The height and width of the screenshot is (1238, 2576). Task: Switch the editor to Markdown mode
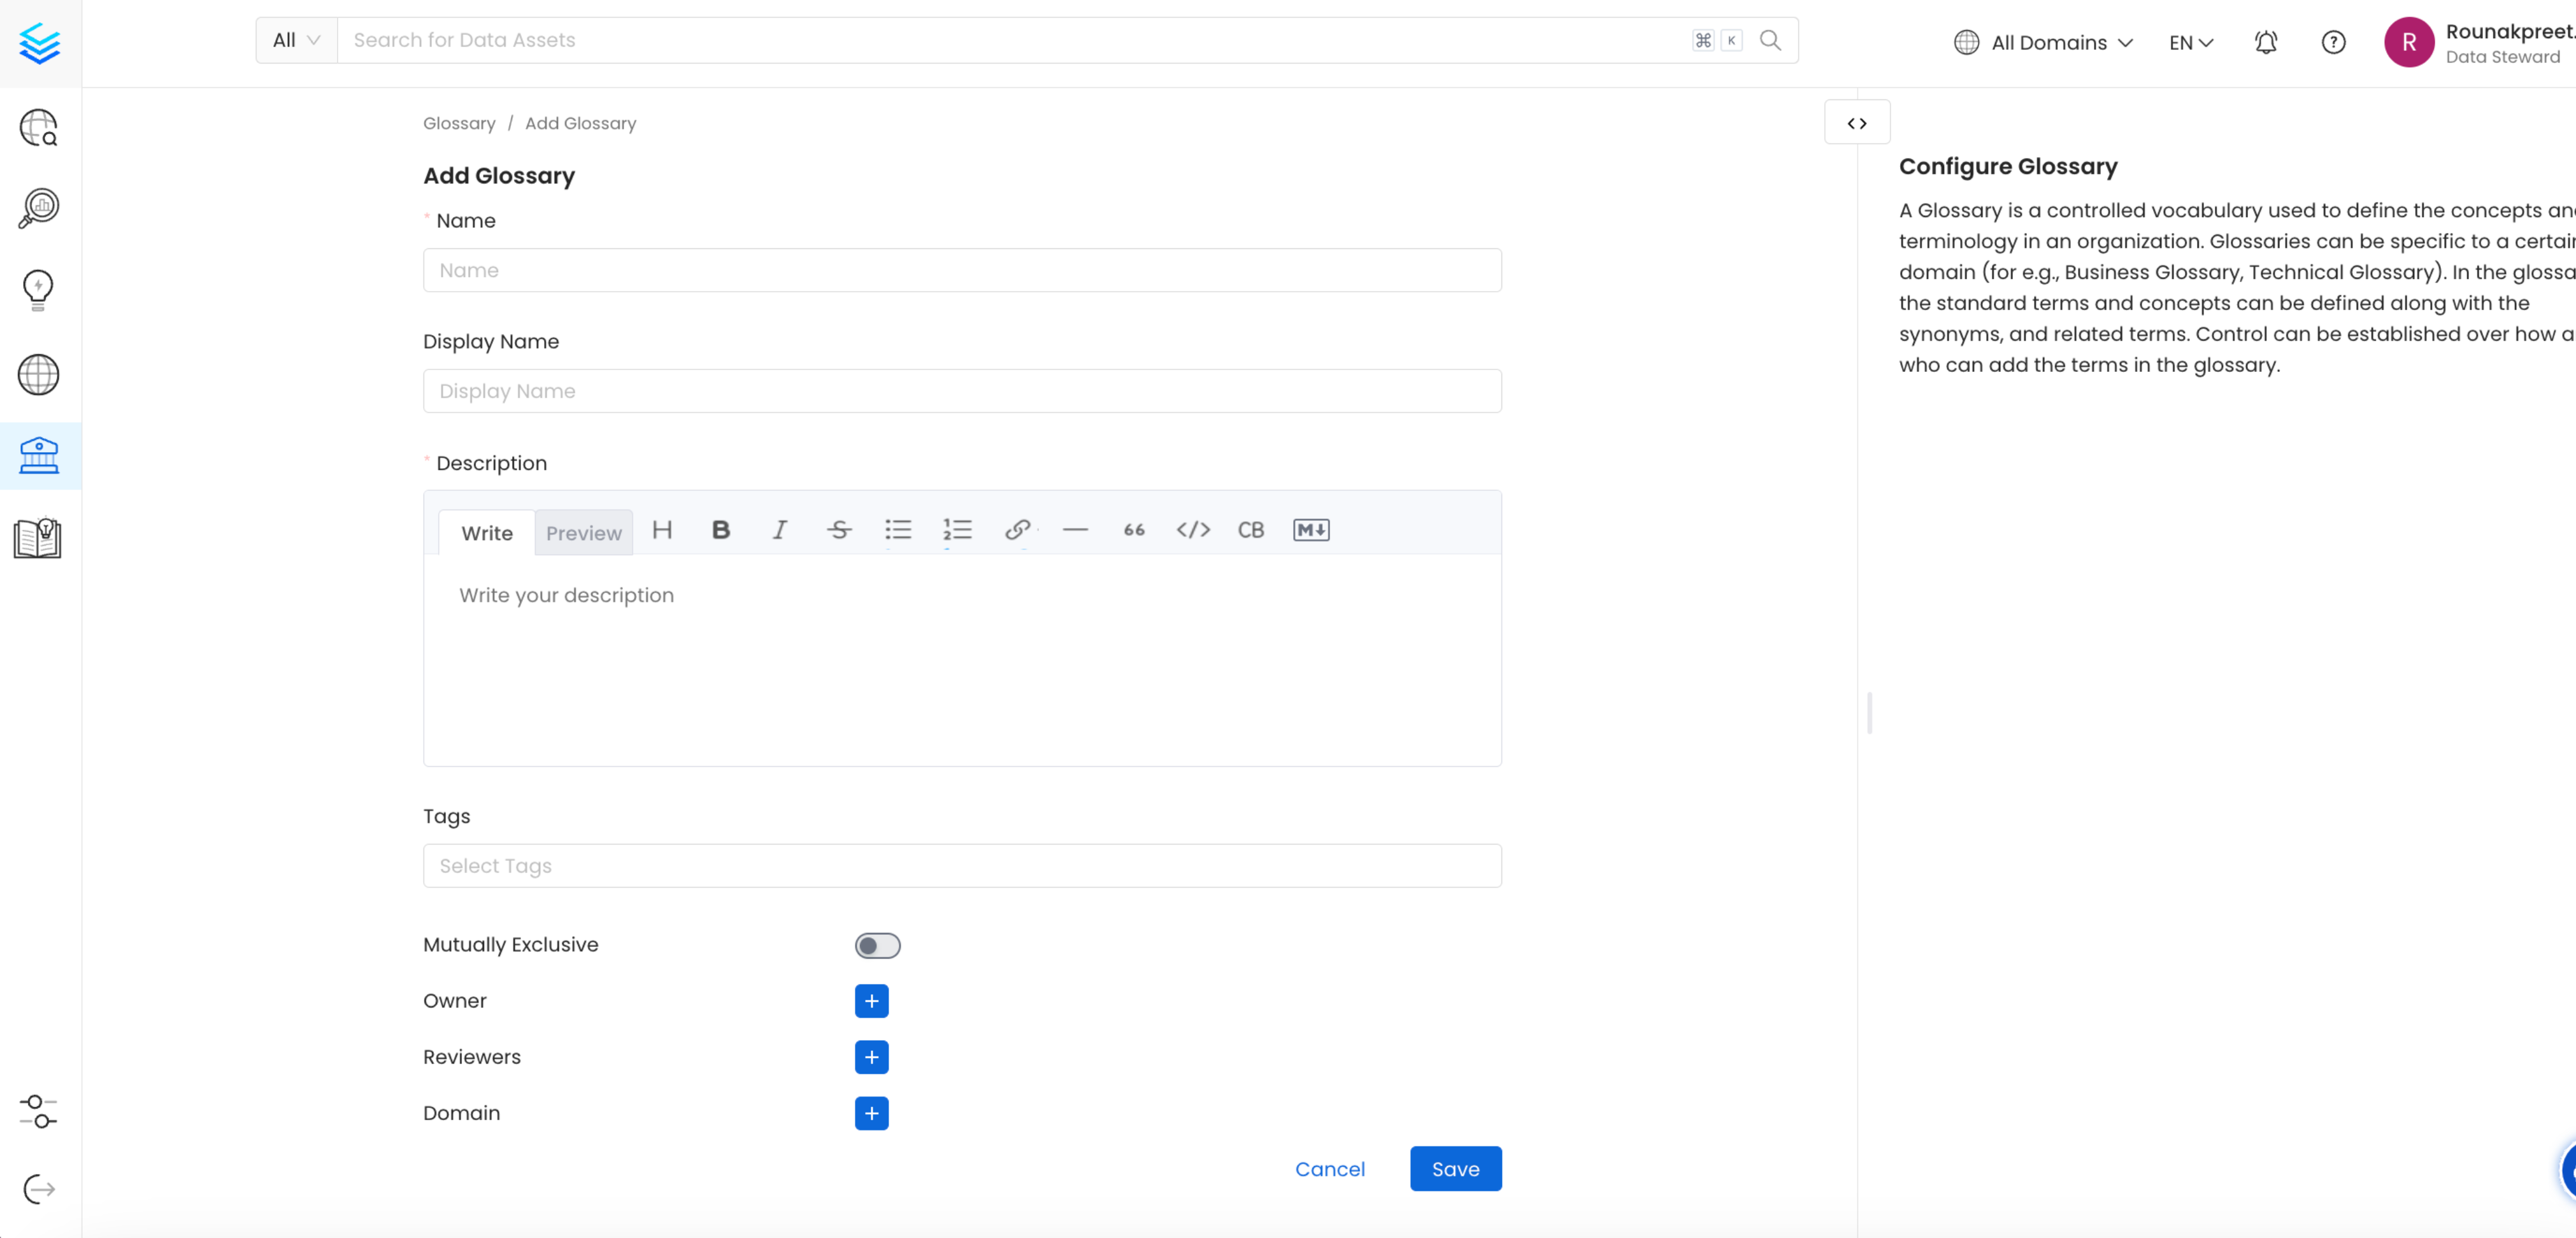pyautogui.click(x=1311, y=530)
